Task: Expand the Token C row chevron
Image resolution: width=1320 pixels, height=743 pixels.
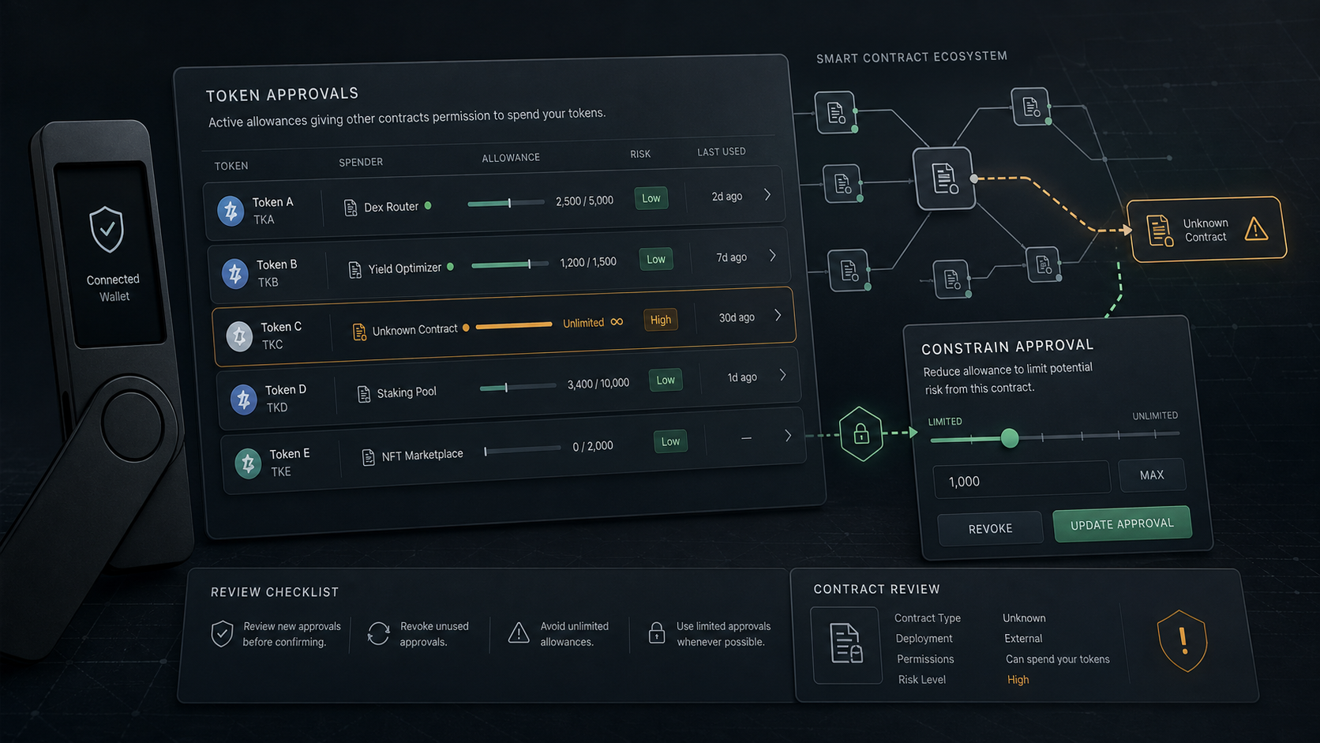Action: (x=778, y=315)
